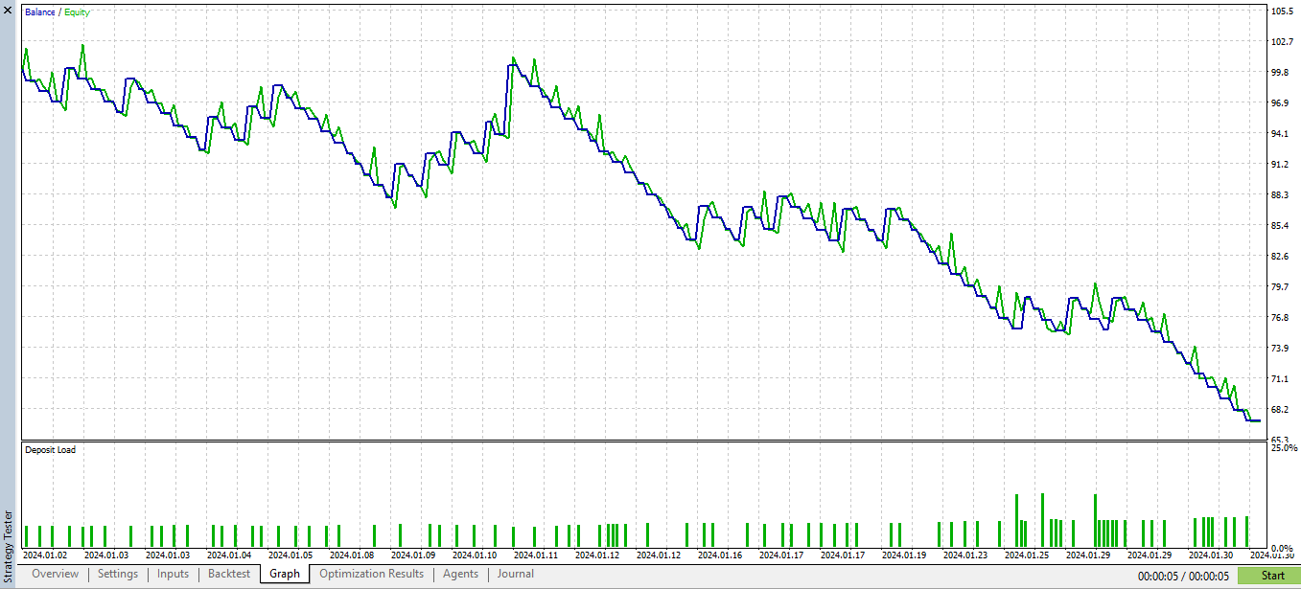View the Optimization Results tab
1301x589 pixels.
point(371,574)
